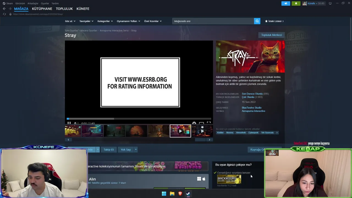Image resolution: width=352 pixels, height=198 pixels.
Task: Go forward with the navigation arrow
Action: pos(10,9)
